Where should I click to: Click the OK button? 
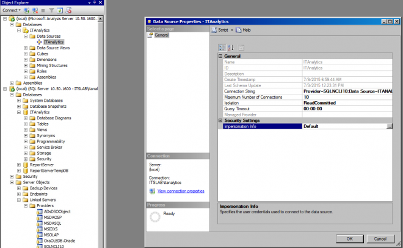tap(349, 239)
